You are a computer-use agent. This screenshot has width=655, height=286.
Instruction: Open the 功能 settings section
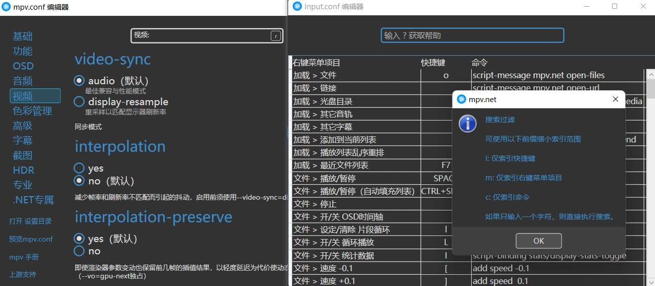tap(23, 51)
